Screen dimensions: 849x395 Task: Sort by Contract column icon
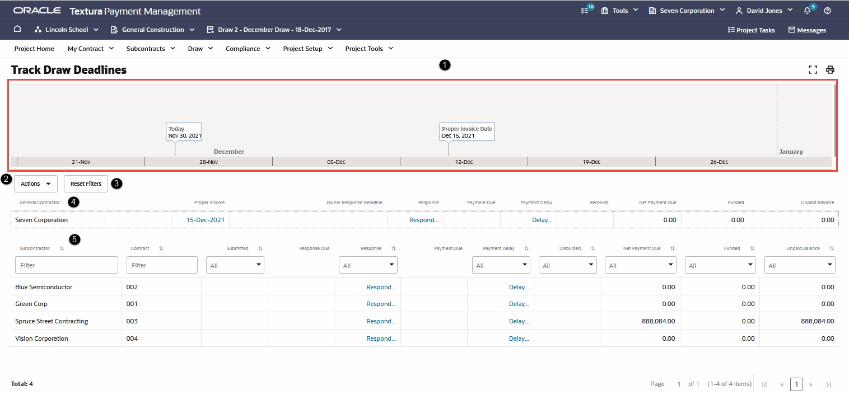(161, 248)
